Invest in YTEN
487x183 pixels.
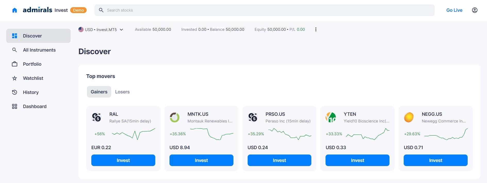click(x=358, y=160)
